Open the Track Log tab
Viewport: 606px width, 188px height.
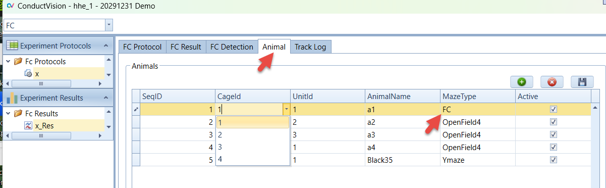(x=310, y=46)
